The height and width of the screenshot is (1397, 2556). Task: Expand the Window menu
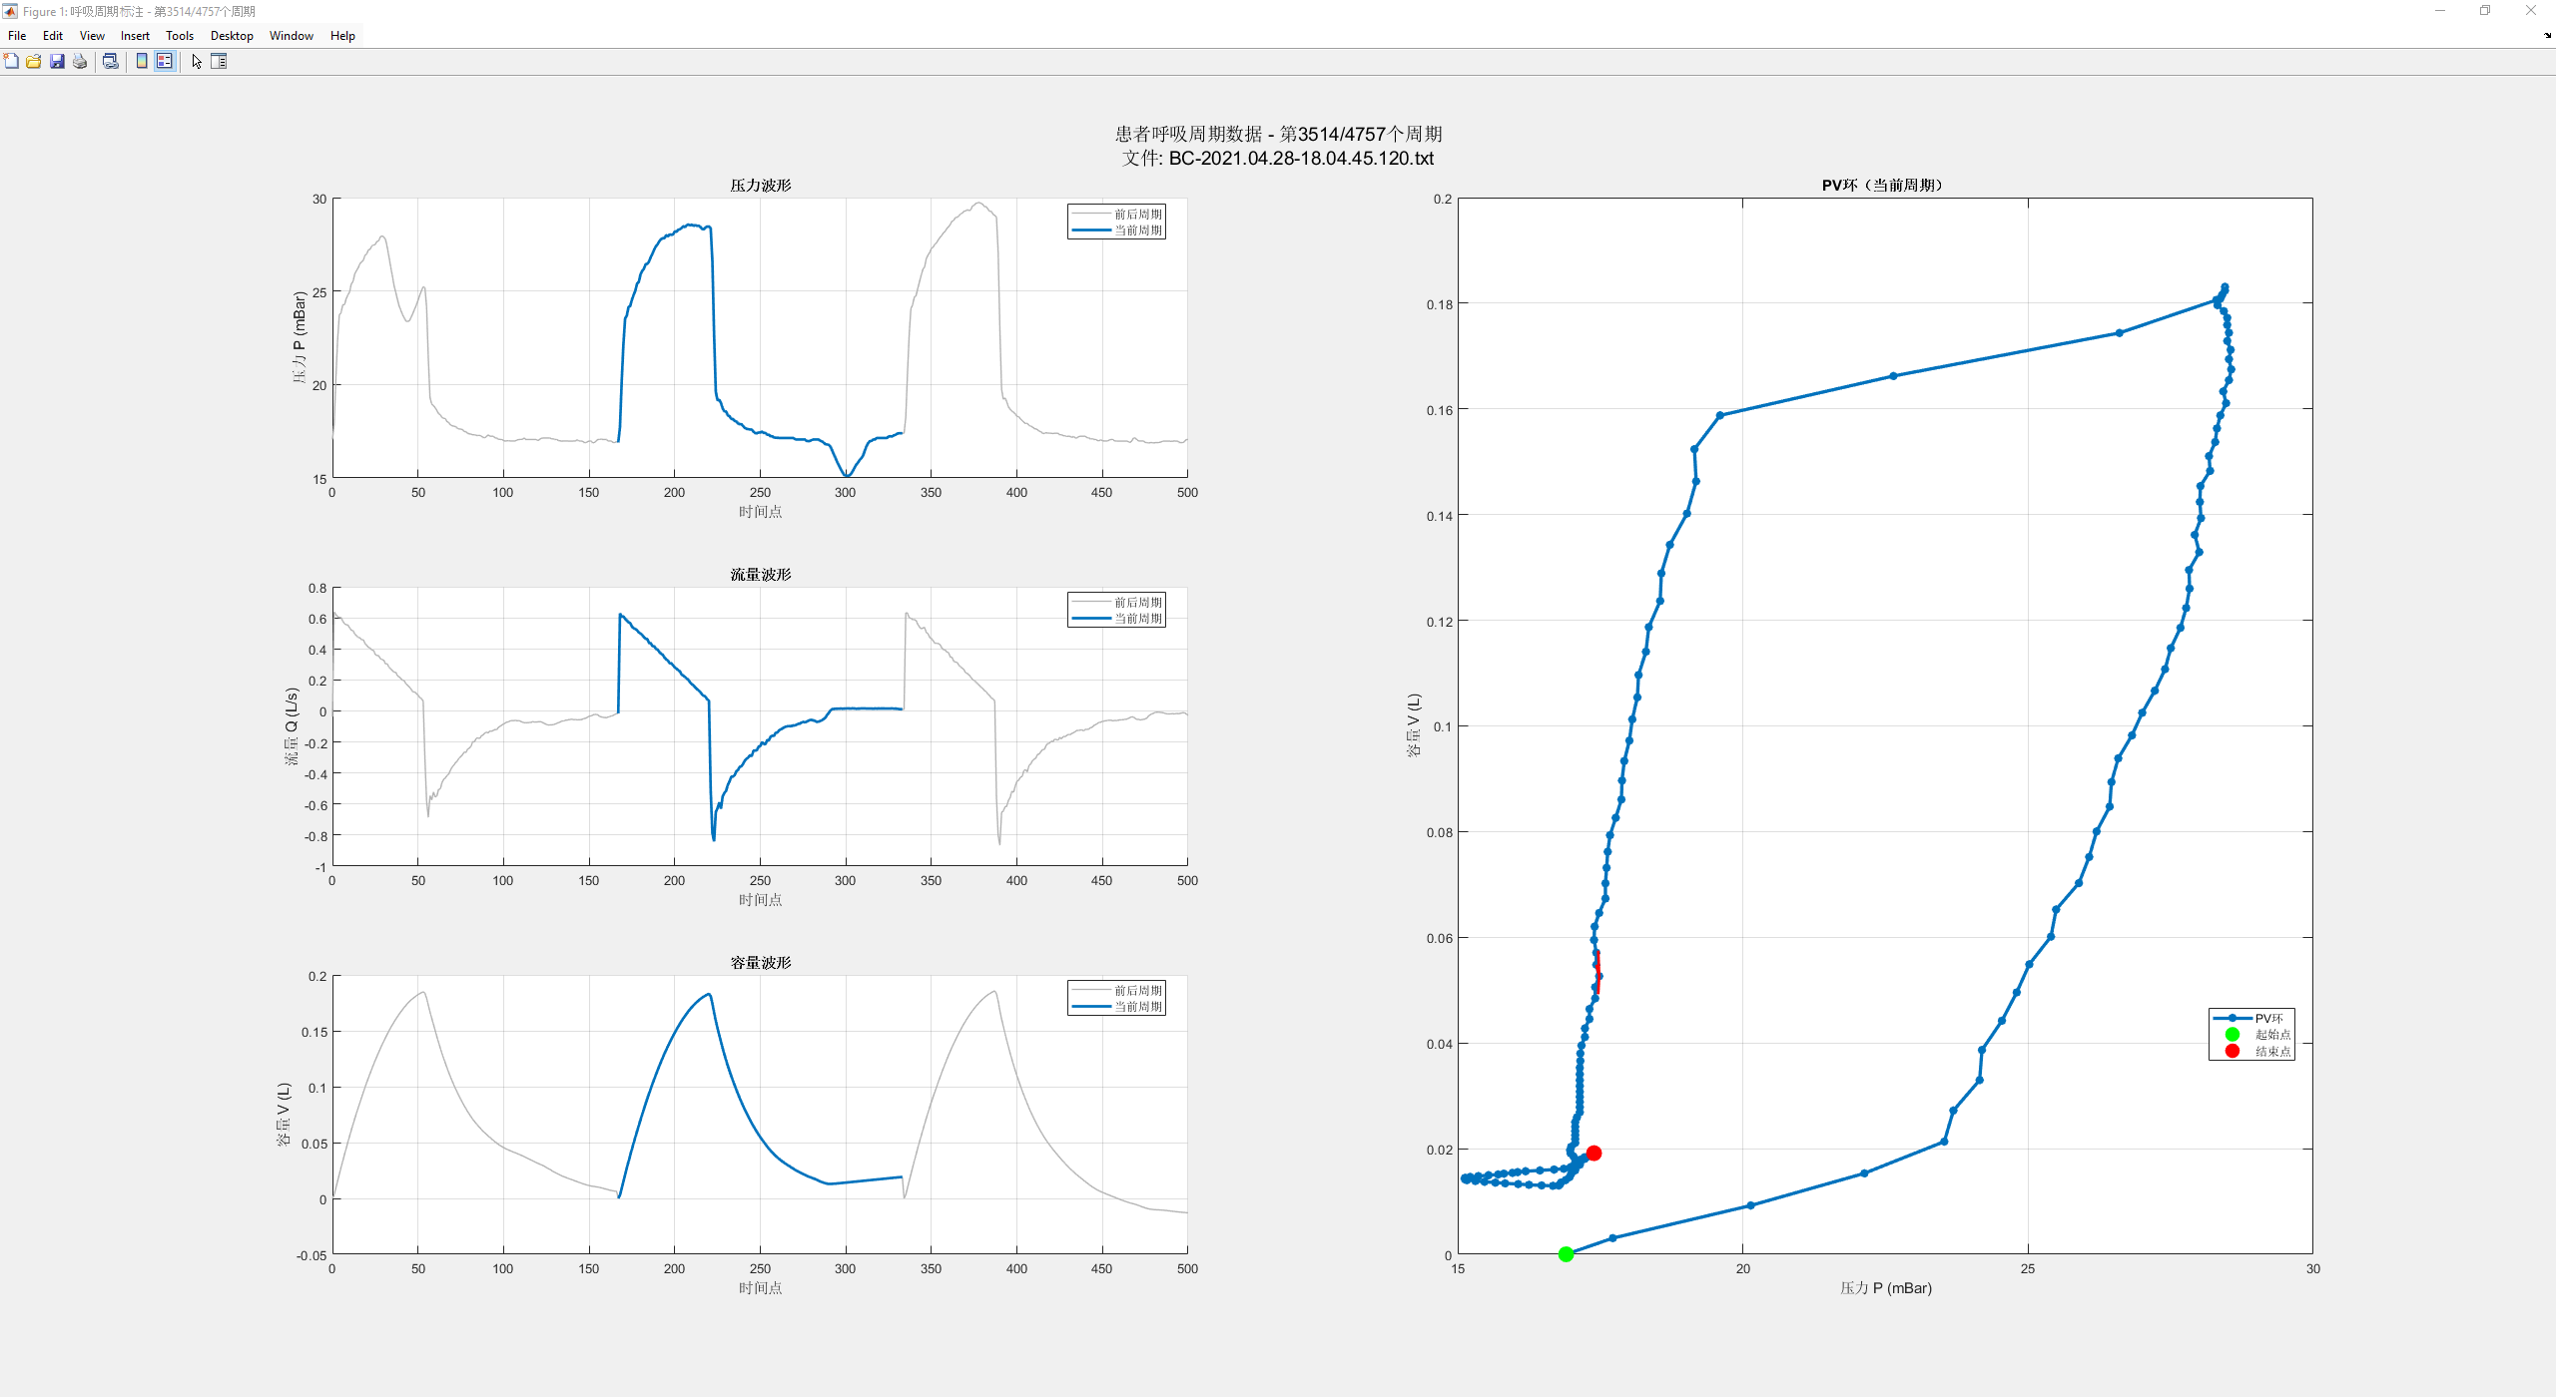click(x=292, y=36)
